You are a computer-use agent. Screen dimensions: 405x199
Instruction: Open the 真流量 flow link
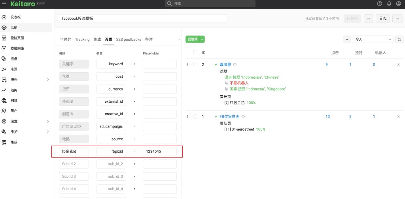(225, 65)
